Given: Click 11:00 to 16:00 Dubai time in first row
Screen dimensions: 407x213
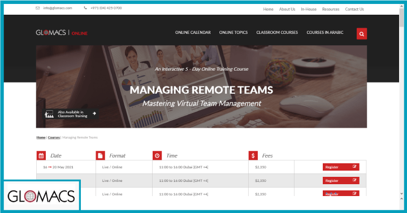Looking at the screenshot, I should click(x=184, y=167).
